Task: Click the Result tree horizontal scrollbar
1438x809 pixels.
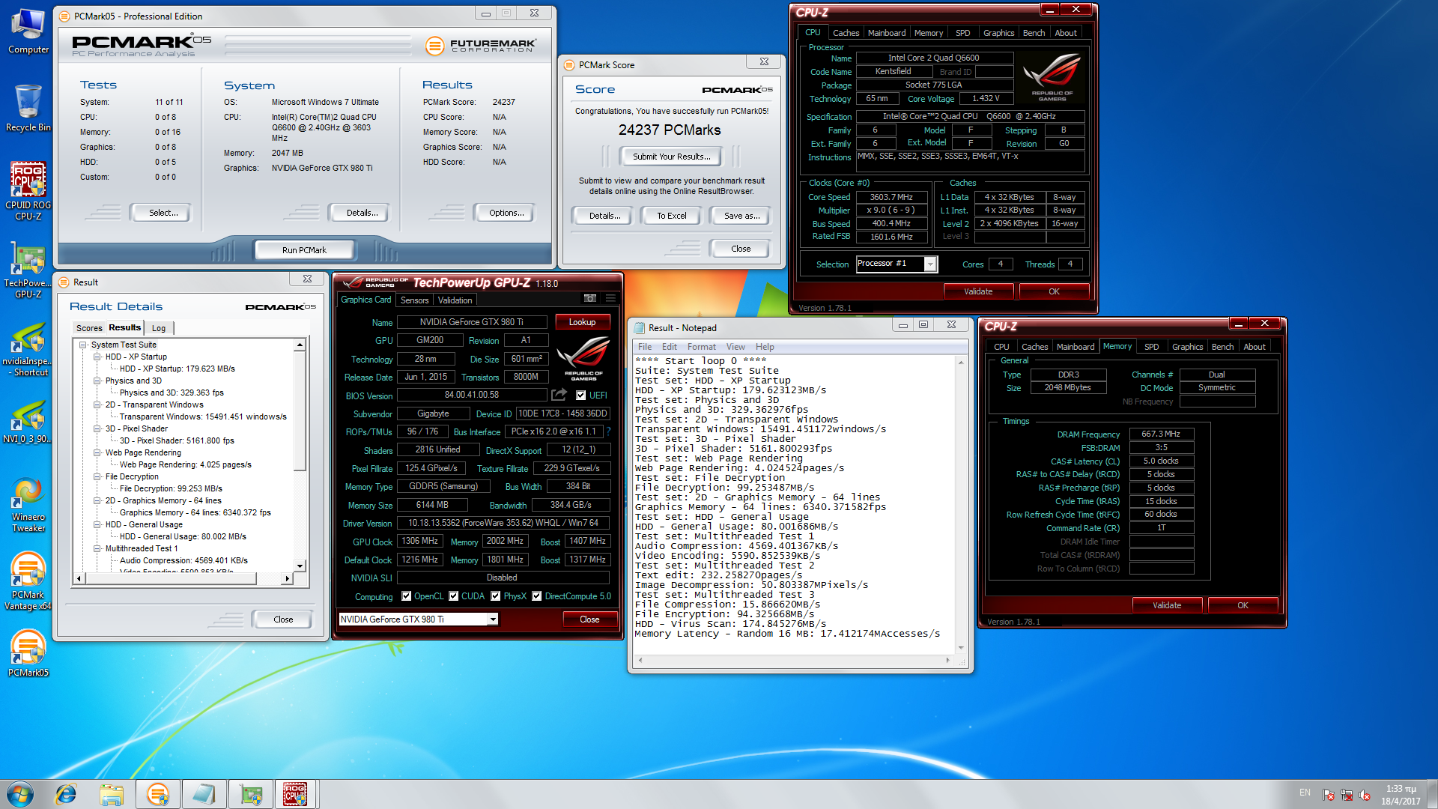Action: click(x=183, y=578)
